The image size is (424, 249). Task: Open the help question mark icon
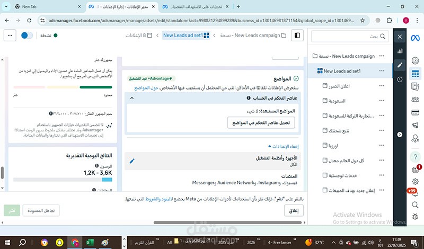click(415, 156)
